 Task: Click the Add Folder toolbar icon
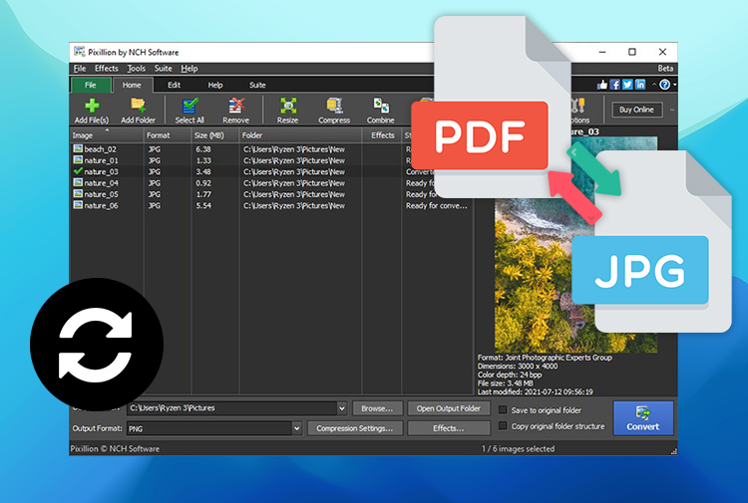pyautogui.click(x=138, y=111)
